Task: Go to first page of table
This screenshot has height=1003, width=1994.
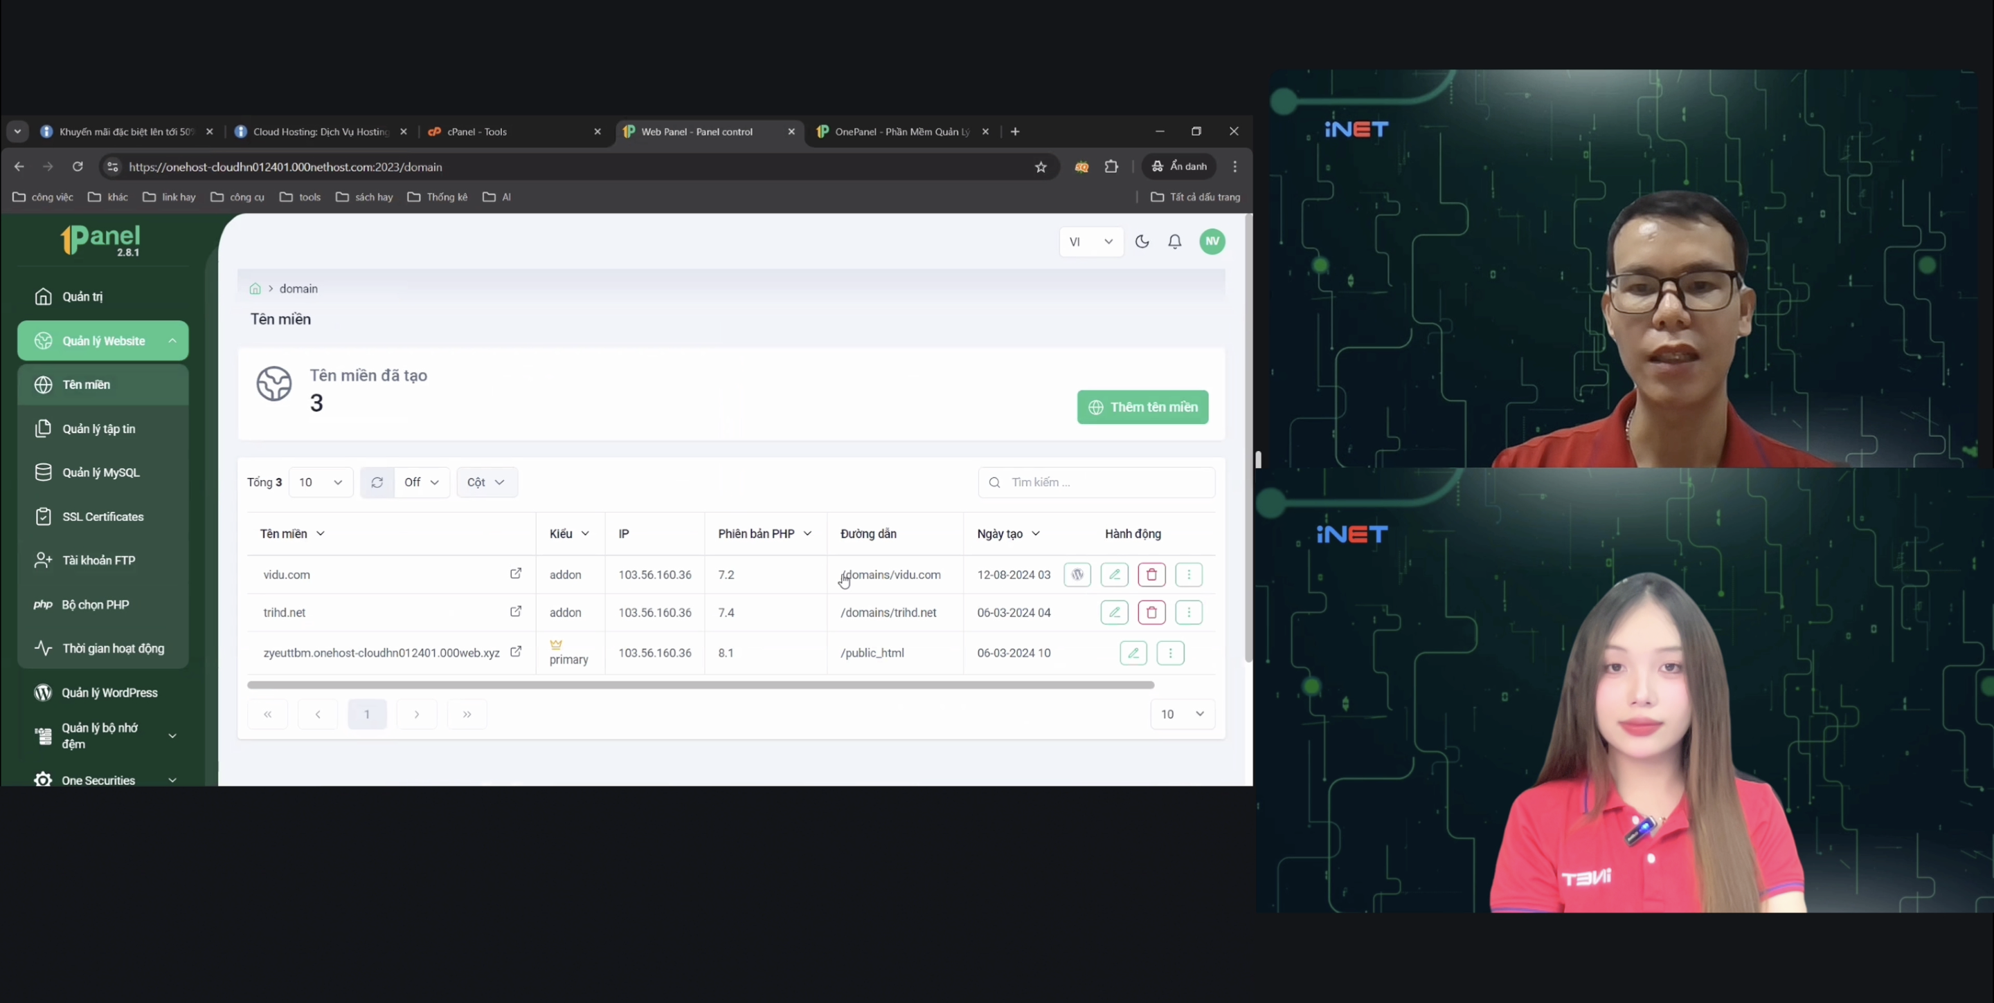Action: click(268, 715)
